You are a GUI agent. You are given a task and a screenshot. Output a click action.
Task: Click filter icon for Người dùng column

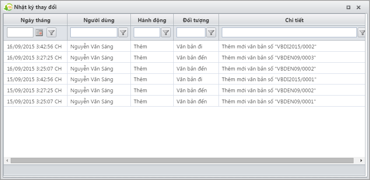[123, 33]
